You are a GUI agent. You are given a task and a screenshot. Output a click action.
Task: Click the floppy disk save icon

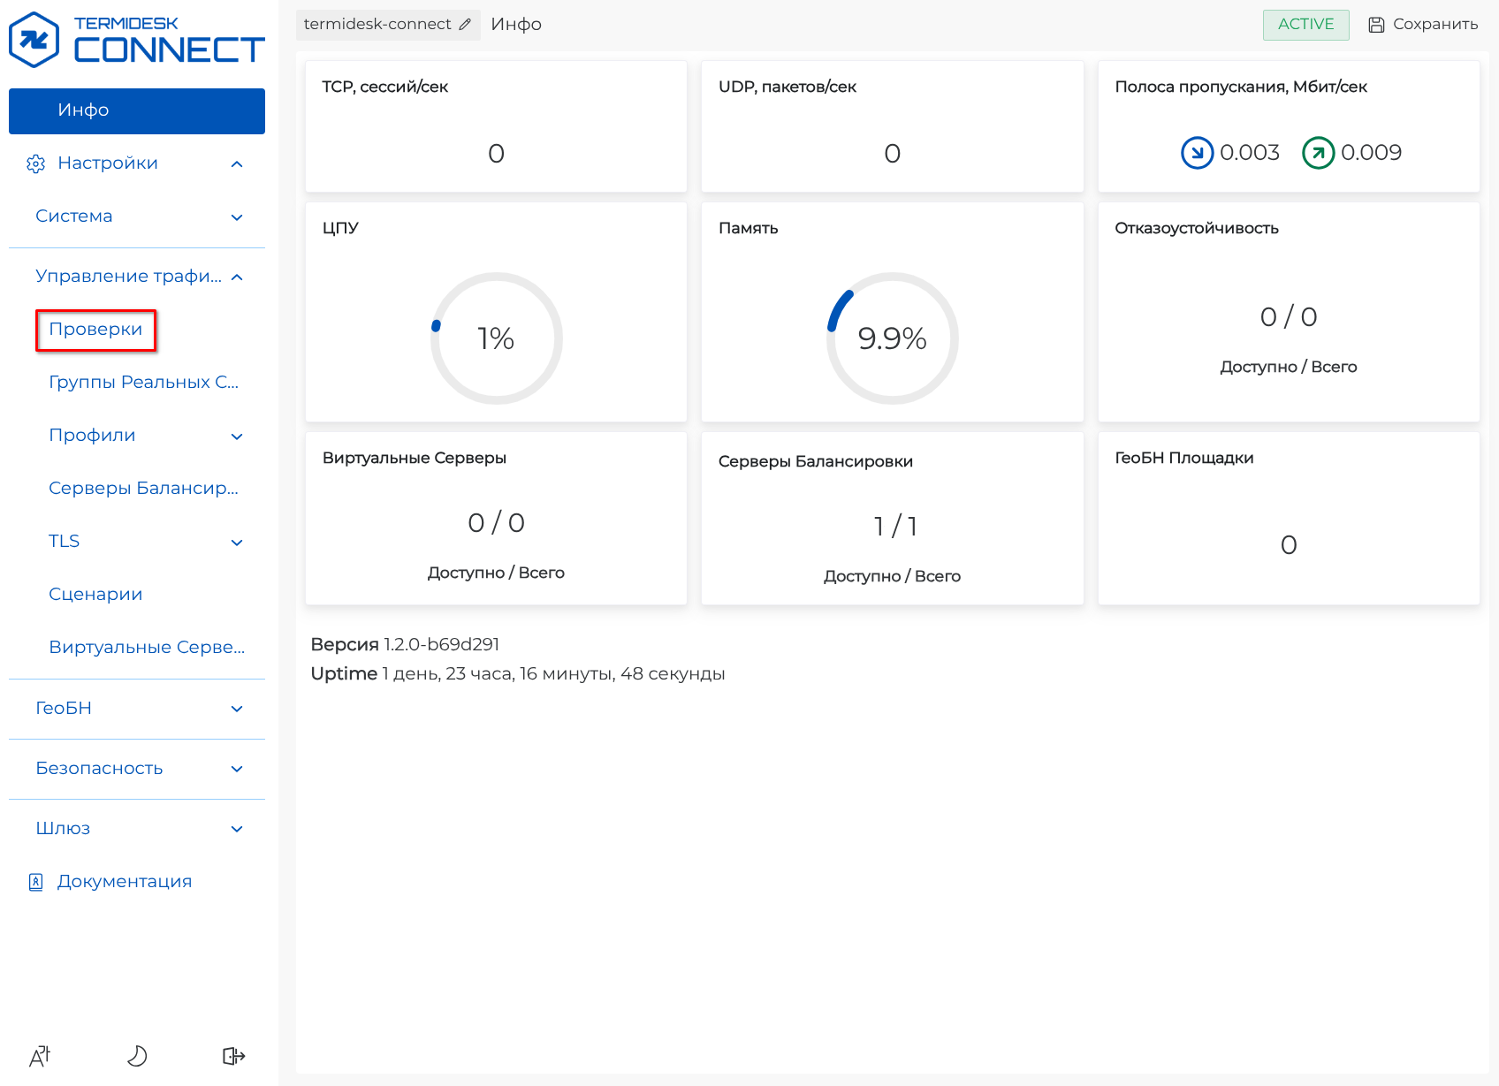pyautogui.click(x=1376, y=25)
